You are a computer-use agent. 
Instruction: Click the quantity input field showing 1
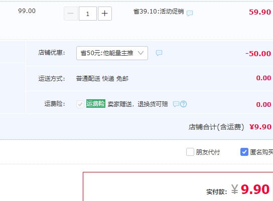88,14
